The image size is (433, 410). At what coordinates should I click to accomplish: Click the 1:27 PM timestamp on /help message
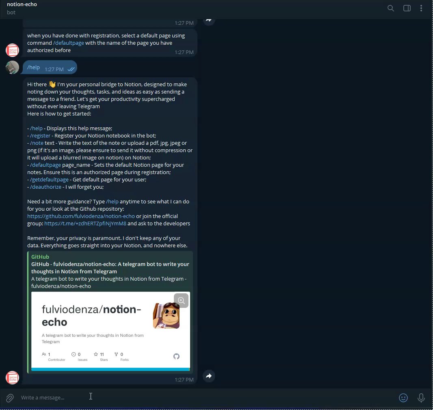pyautogui.click(x=54, y=70)
